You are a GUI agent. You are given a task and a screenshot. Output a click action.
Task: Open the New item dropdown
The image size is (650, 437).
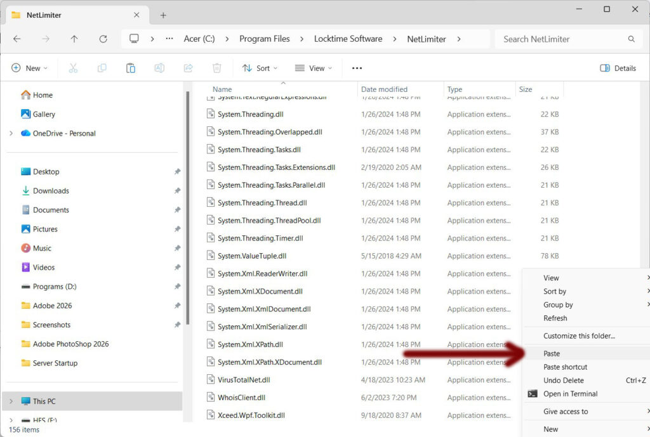[29, 68]
